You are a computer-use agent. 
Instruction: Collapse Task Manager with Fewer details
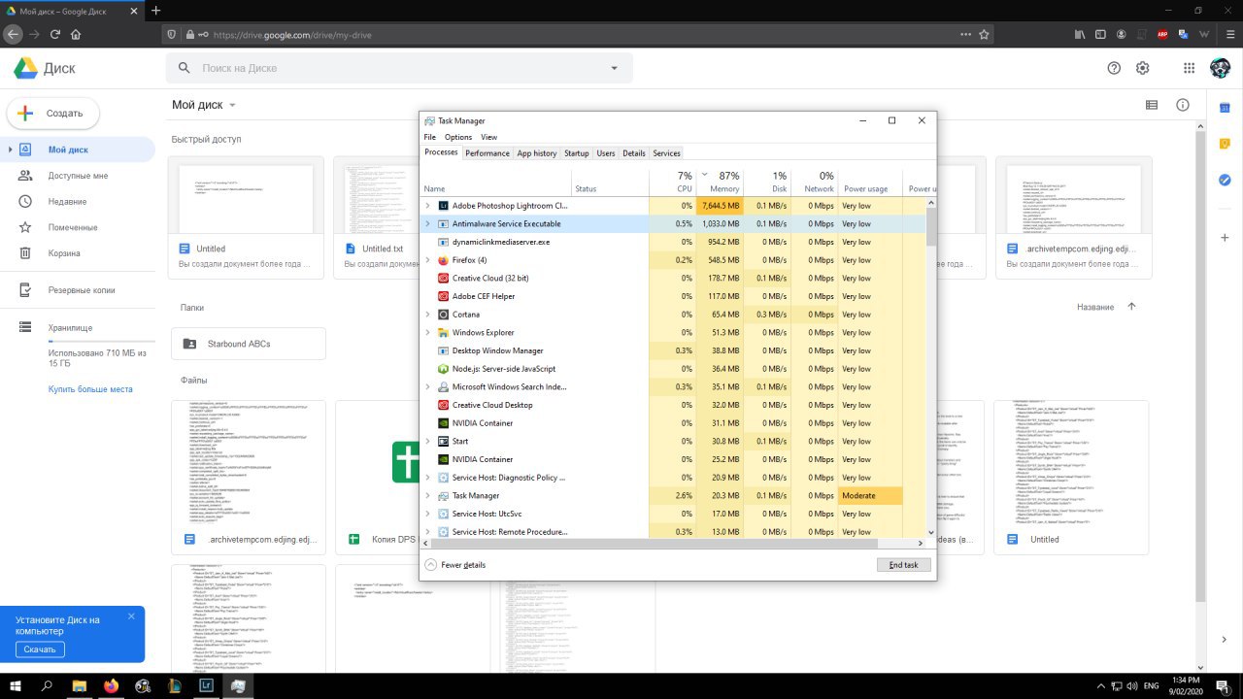pos(455,565)
